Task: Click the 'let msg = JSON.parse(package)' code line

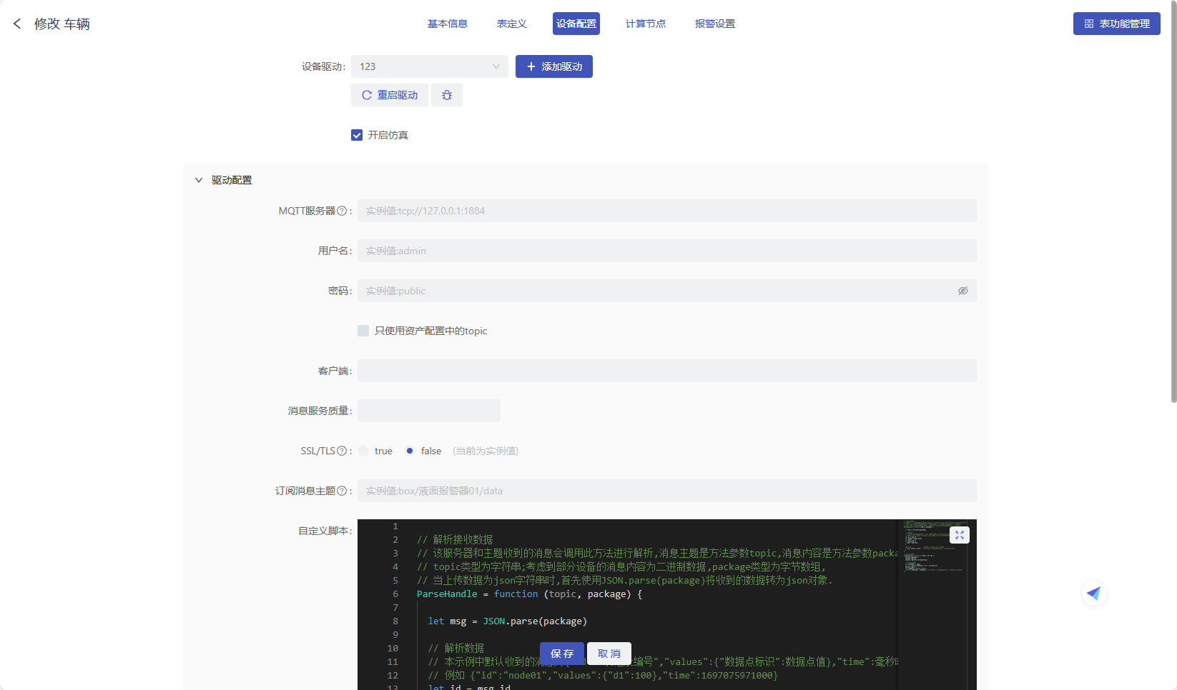Action: (508, 621)
